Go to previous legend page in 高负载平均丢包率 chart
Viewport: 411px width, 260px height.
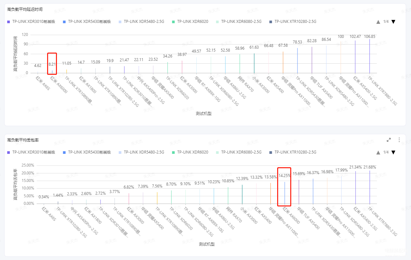coord(378,152)
